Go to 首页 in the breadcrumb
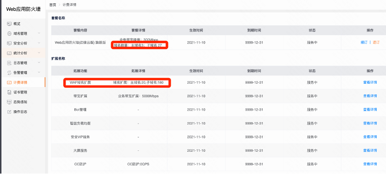The width and height of the screenshot is (386, 174). pos(53,5)
